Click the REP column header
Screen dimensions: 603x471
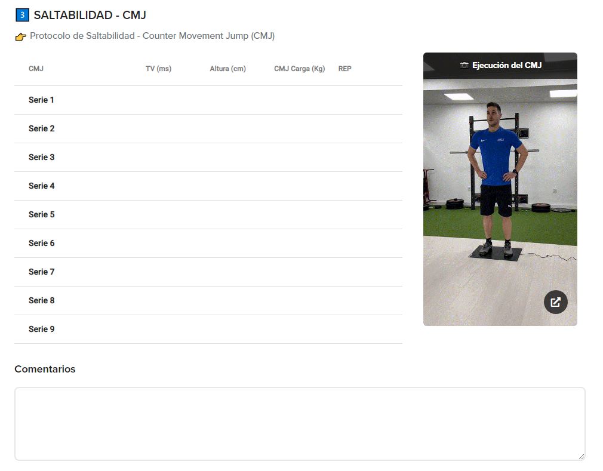point(345,69)
